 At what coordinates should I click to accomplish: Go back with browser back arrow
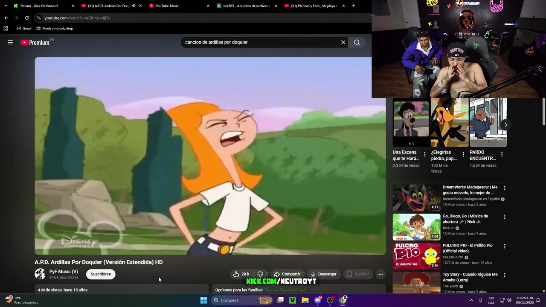click(x=6, y=18)
